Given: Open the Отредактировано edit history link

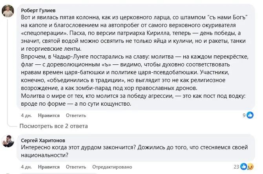Looking at the screenshot, I should point(112,167).
